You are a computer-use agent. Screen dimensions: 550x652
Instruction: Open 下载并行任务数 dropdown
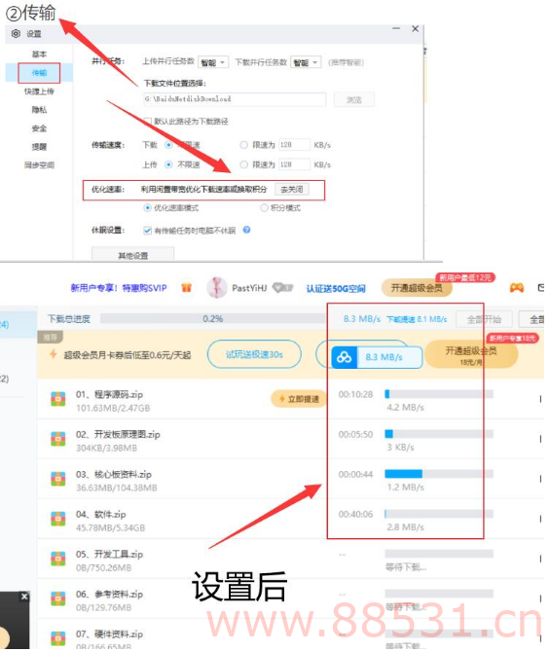[306, 62]
